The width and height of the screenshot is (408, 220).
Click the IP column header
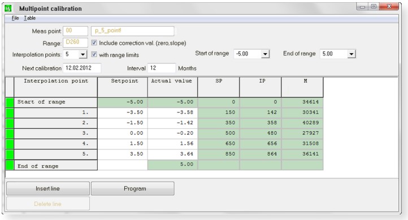(261, 87)
